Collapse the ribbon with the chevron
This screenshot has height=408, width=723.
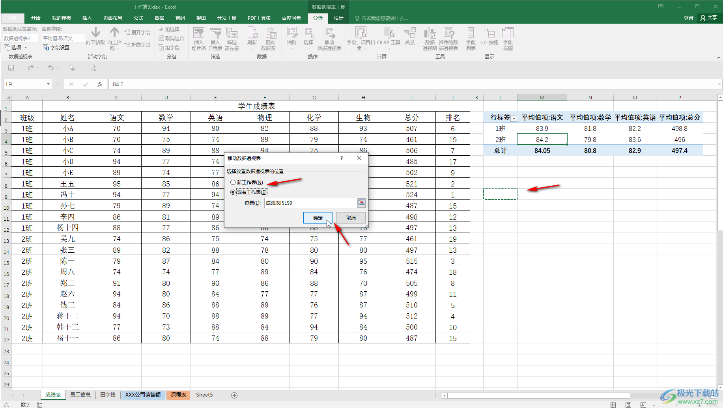pyautogui.click(x=719, y=58)
